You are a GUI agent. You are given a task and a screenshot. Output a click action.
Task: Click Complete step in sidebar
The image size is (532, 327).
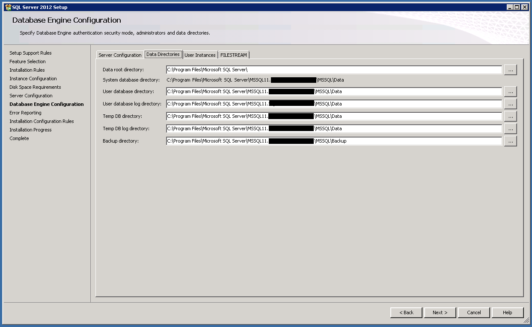point(19,138)
